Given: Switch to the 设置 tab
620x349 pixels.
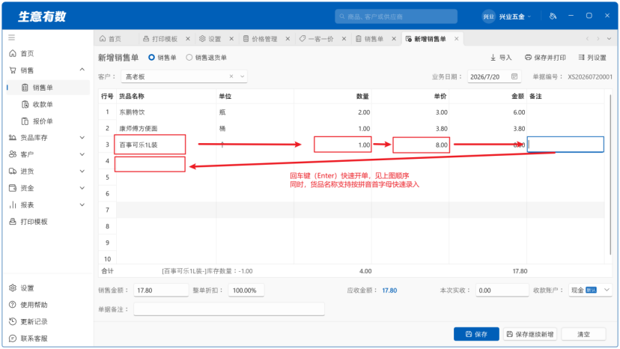Looking at the screenshot, I should point(210,39).
